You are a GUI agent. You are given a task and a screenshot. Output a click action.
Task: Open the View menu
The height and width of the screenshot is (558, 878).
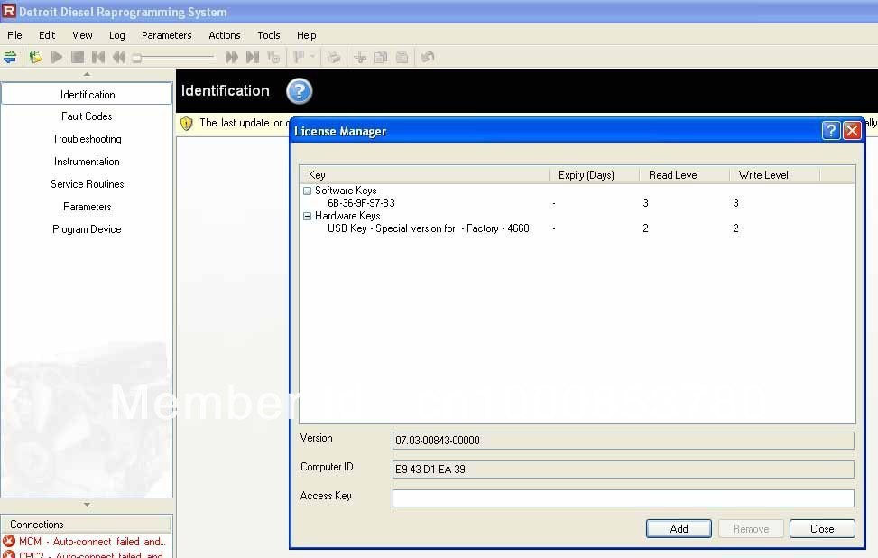(82, 35)
